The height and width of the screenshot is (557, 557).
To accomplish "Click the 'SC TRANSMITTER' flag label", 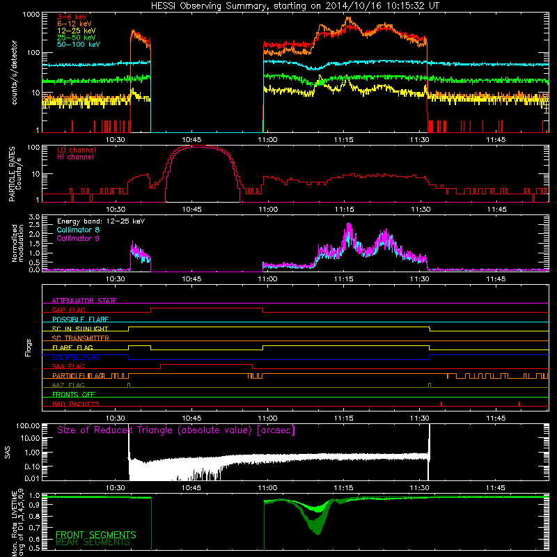I will coord(80,338).
